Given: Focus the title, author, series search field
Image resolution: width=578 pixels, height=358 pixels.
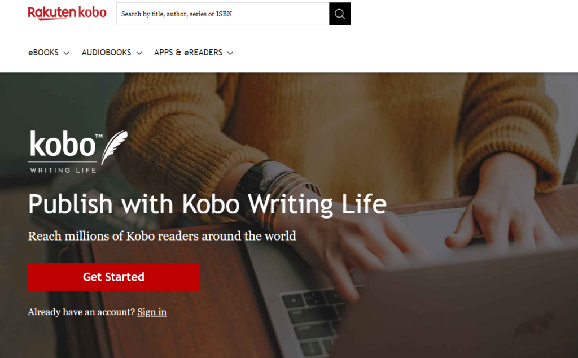Looking at the screenshot, I should coord(222,14).
